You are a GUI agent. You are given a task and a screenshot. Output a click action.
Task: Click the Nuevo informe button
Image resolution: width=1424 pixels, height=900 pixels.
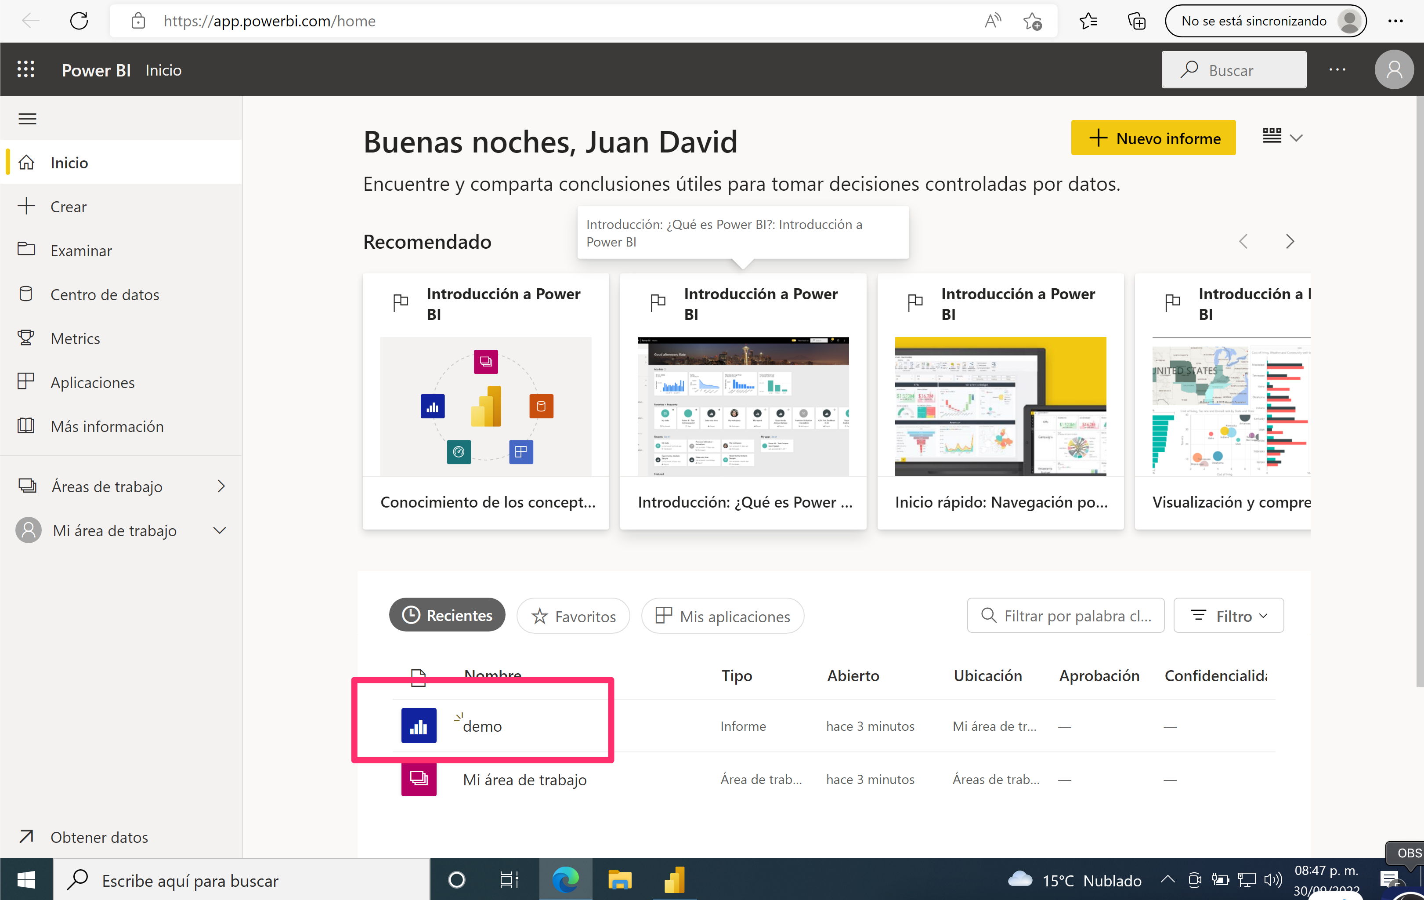click(1153, 138)
